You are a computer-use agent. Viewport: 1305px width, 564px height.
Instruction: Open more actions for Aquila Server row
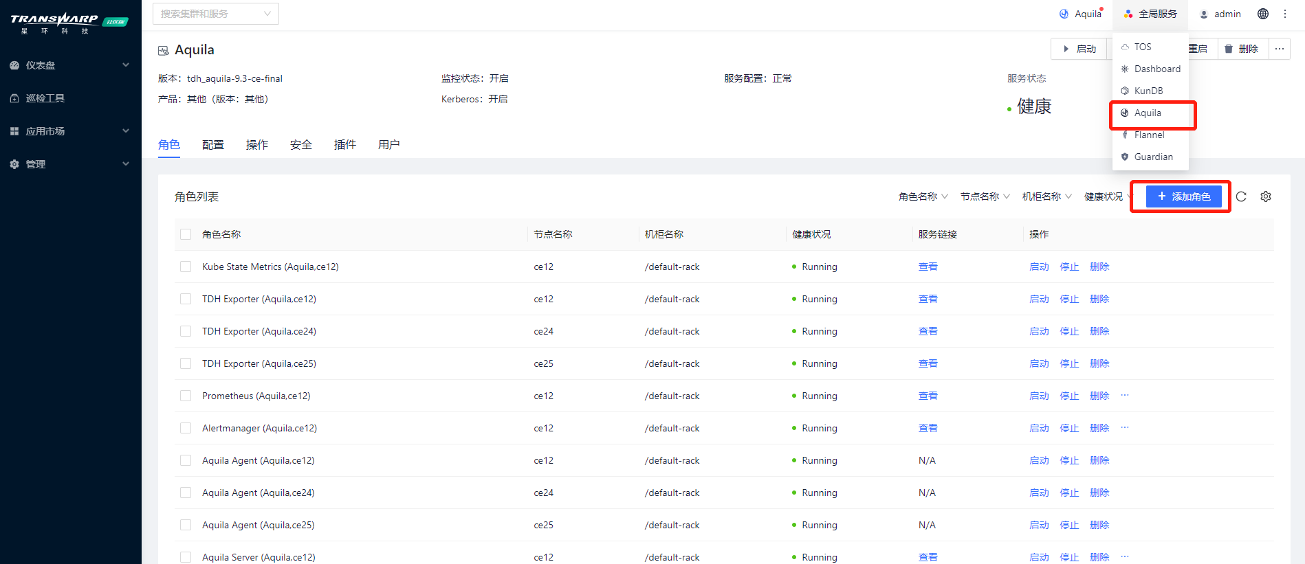tap(1125, 556)
